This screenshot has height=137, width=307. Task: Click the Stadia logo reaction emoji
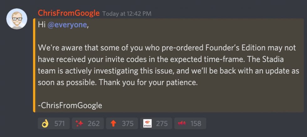tap(147, 124)
